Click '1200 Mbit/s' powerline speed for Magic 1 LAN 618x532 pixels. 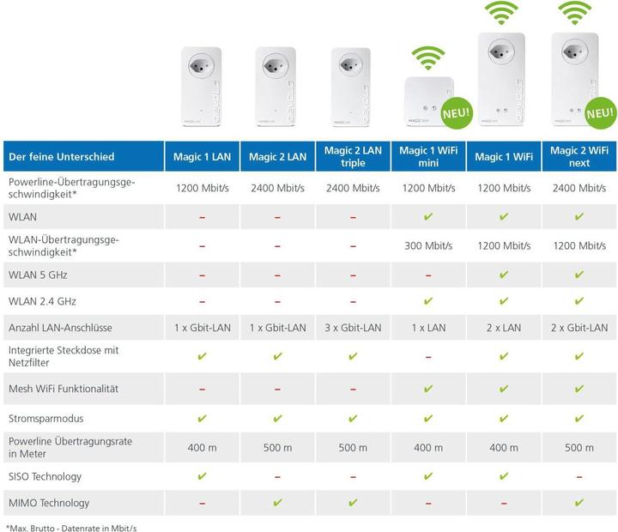point(203,188)
